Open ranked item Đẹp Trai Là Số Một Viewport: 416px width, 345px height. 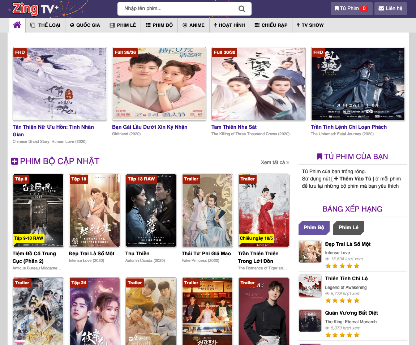[348, 244]
